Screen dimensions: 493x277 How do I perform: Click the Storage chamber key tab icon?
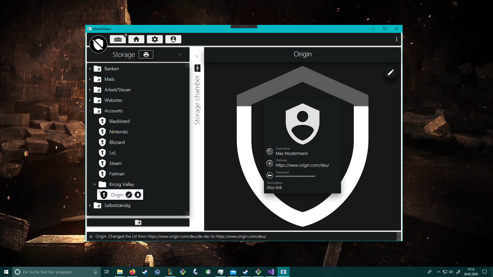197,68
